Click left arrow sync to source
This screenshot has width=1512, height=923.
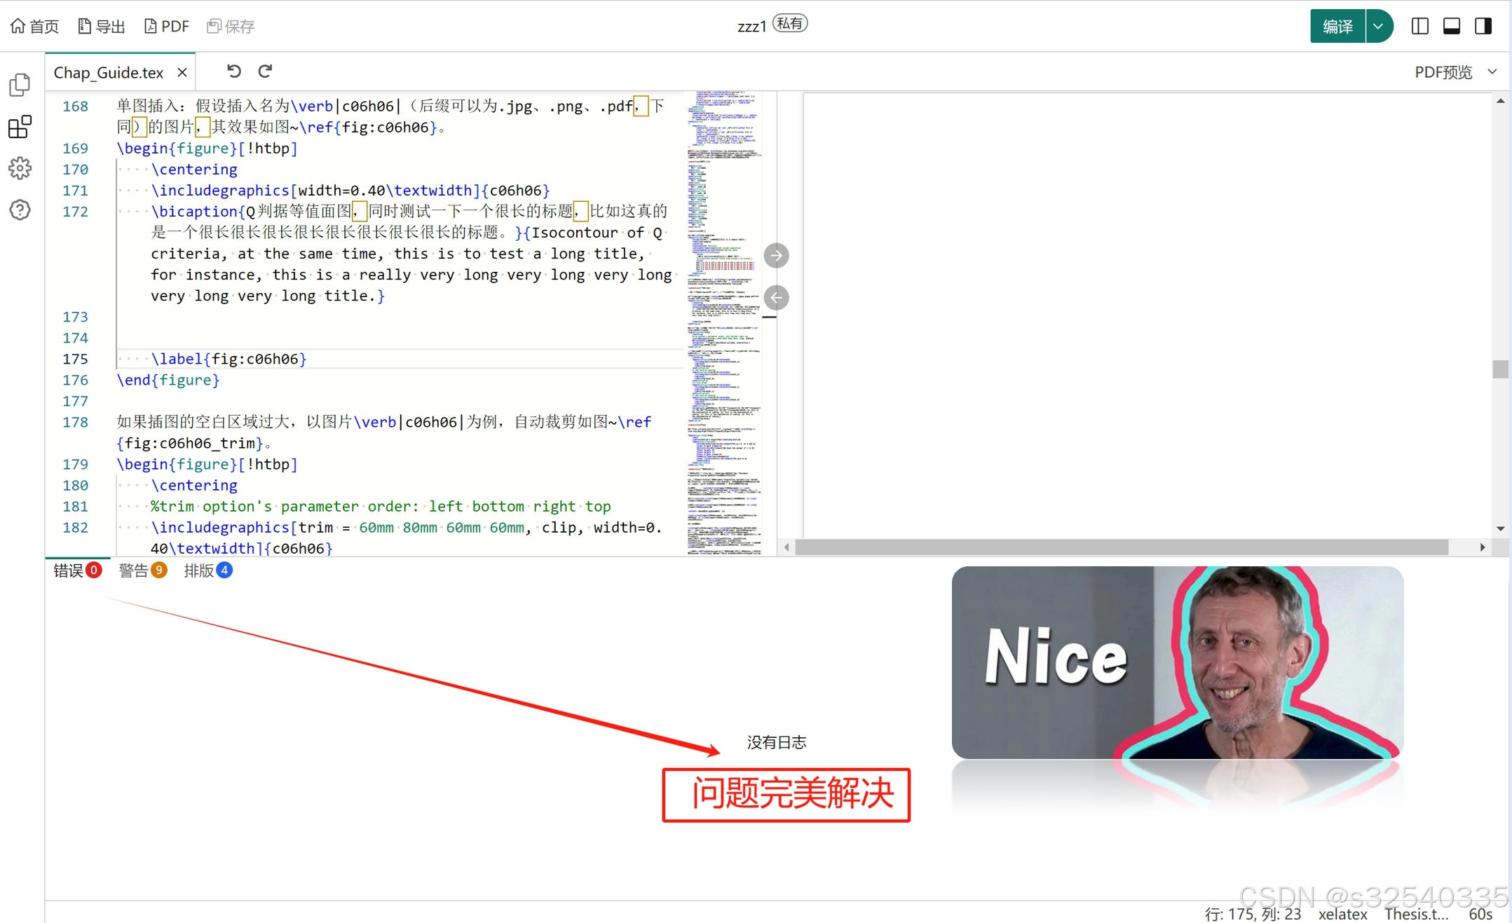pos(776,298)
